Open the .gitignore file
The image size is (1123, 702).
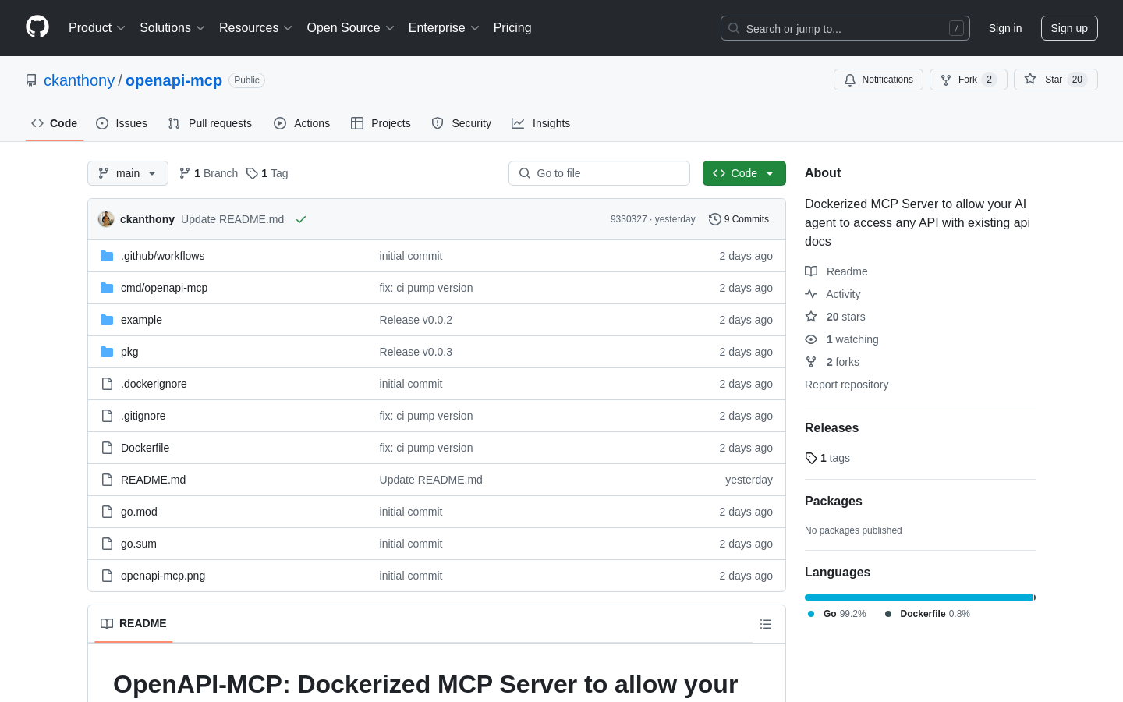(x=143, y=416)
